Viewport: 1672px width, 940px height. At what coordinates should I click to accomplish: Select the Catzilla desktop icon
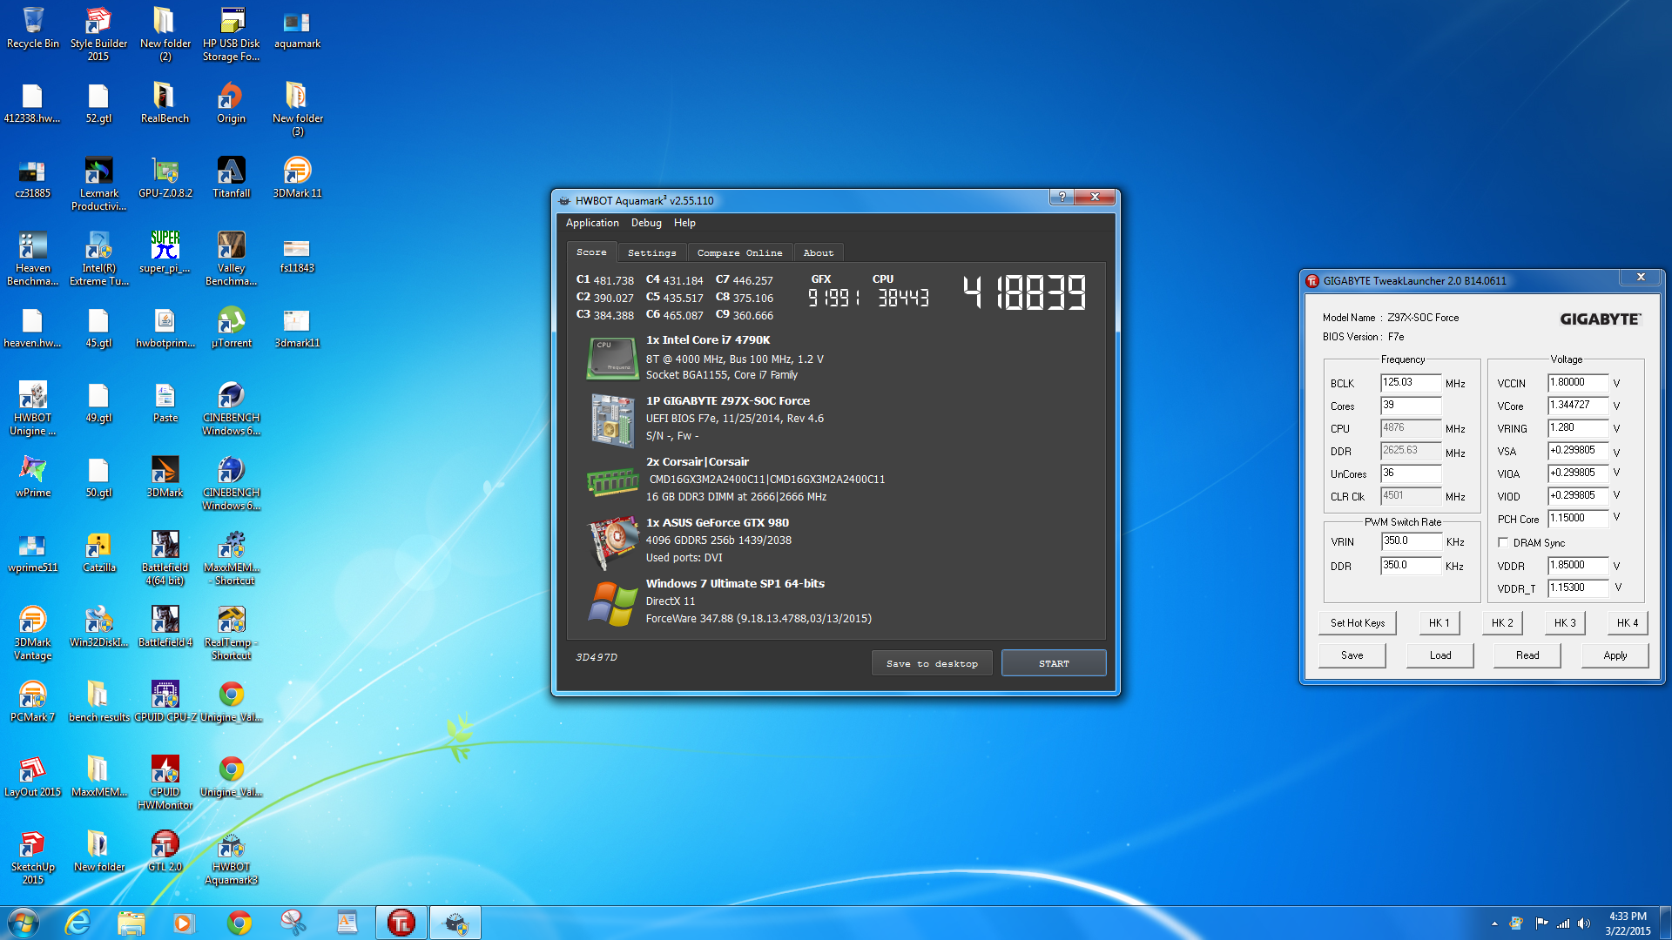point(98,552)
